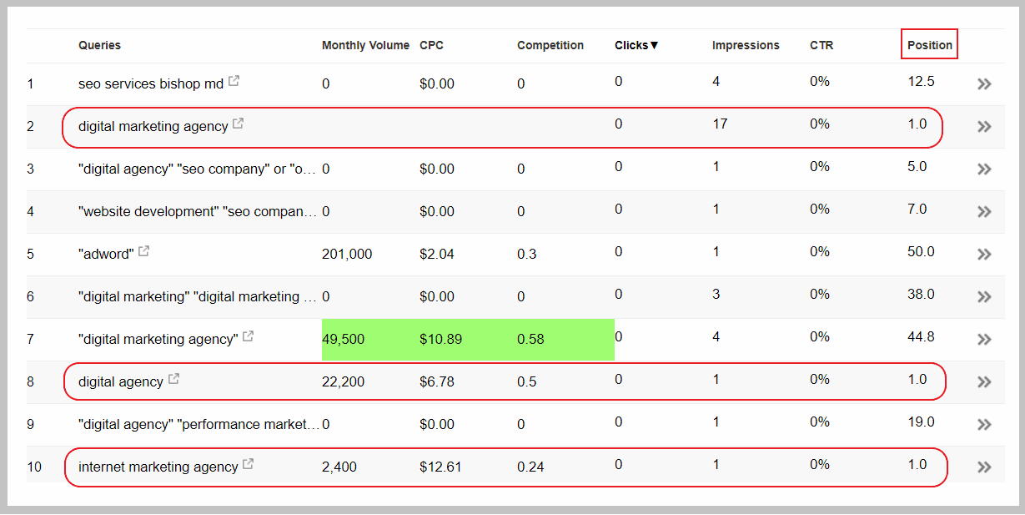The width and height of the screenshot is (1025, 515).
Task: Select the 5.0 position value
Action: click(x=917, y=166)
